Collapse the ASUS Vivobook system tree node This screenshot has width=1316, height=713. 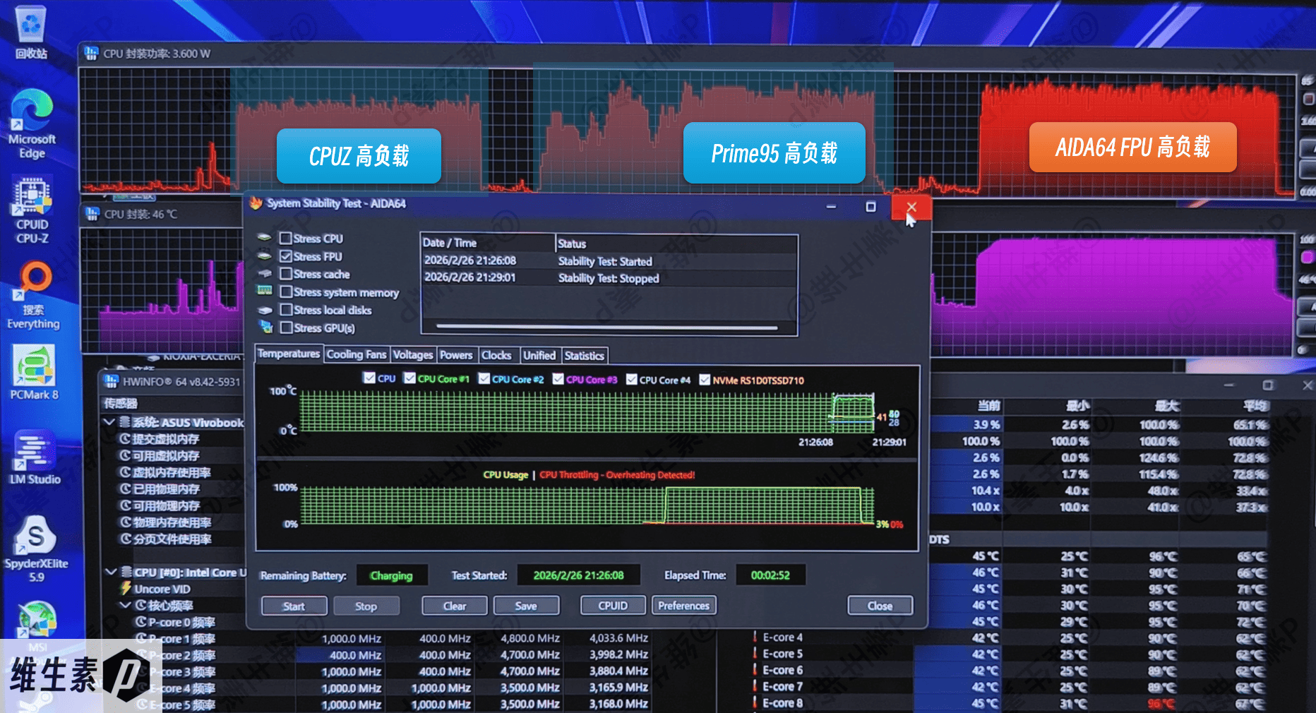109,422
